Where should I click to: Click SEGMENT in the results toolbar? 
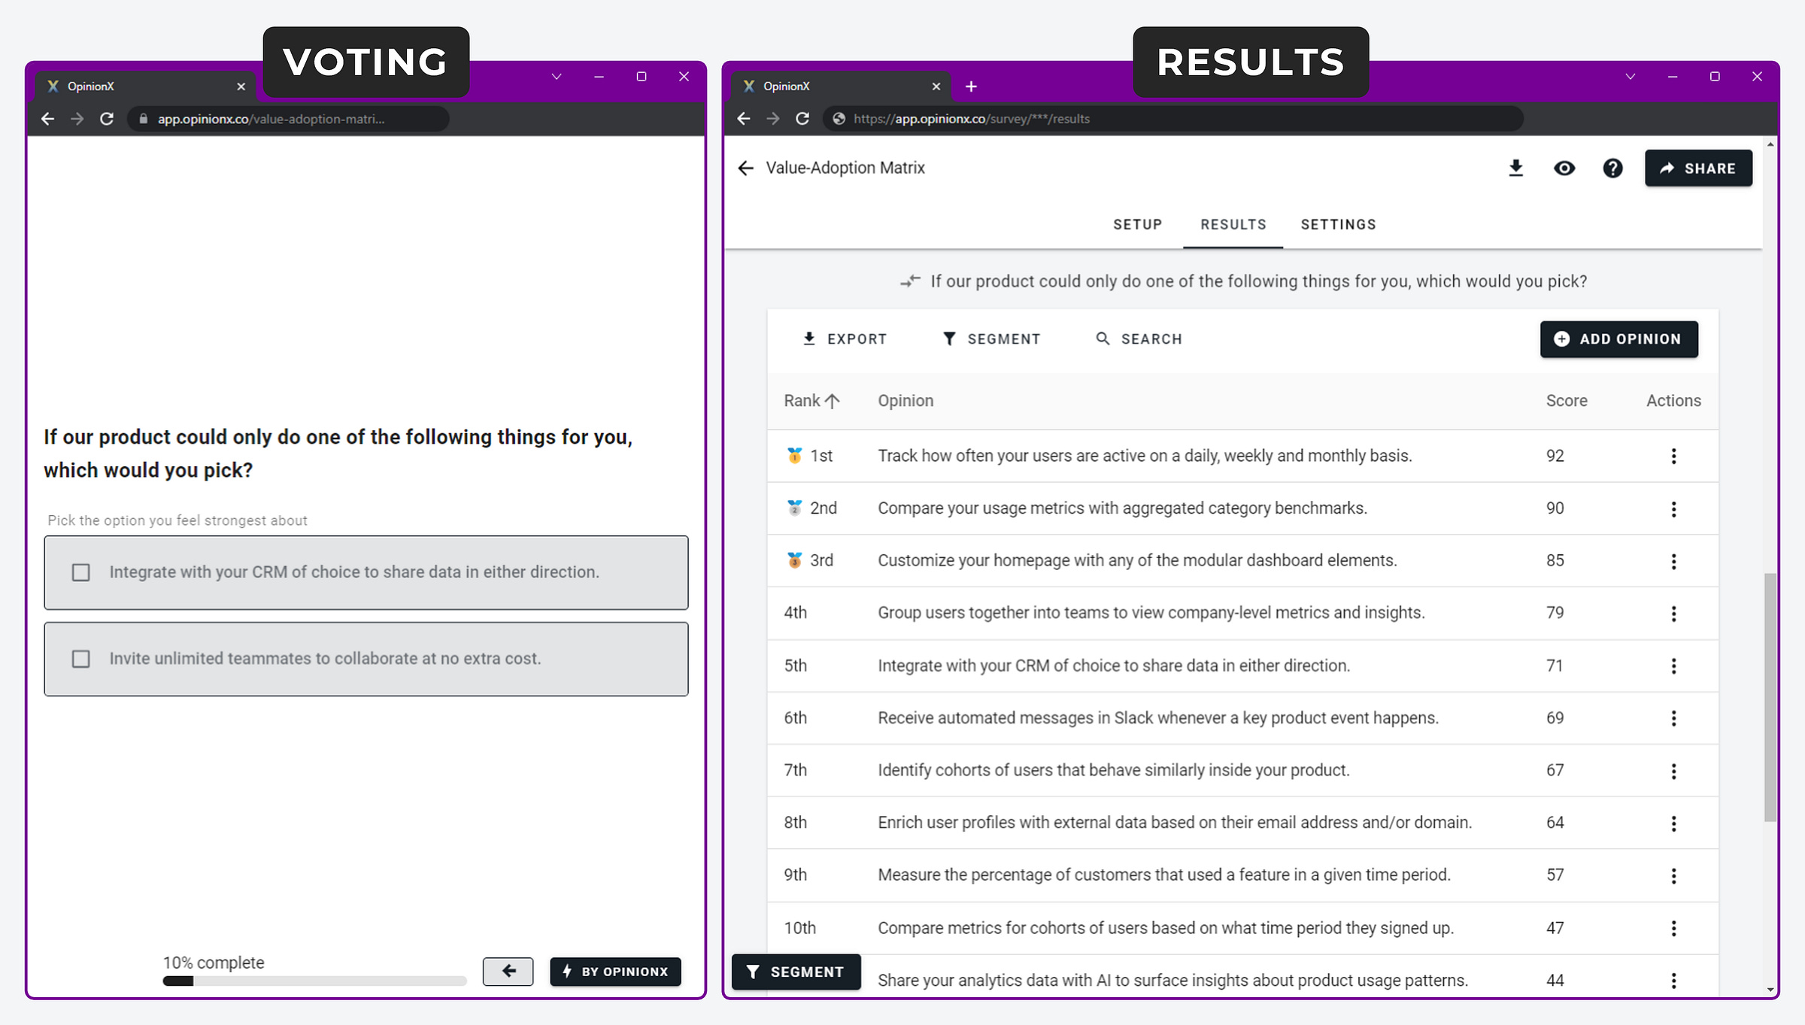[991, 339]
